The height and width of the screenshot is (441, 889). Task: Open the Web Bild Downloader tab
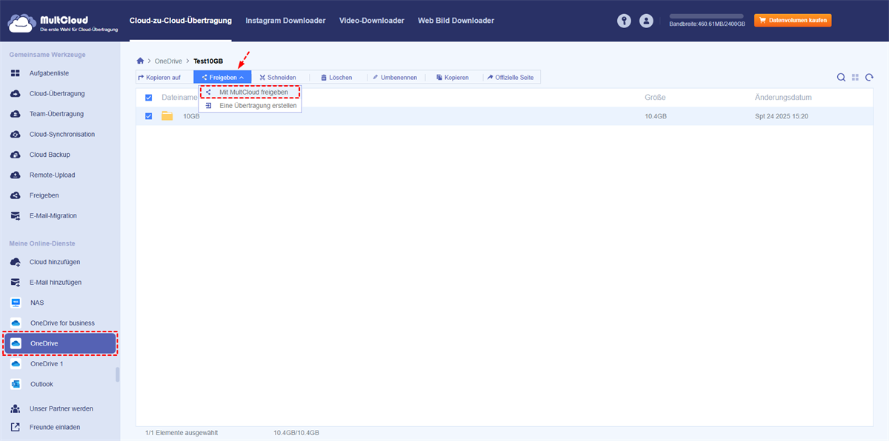[456, 21]
